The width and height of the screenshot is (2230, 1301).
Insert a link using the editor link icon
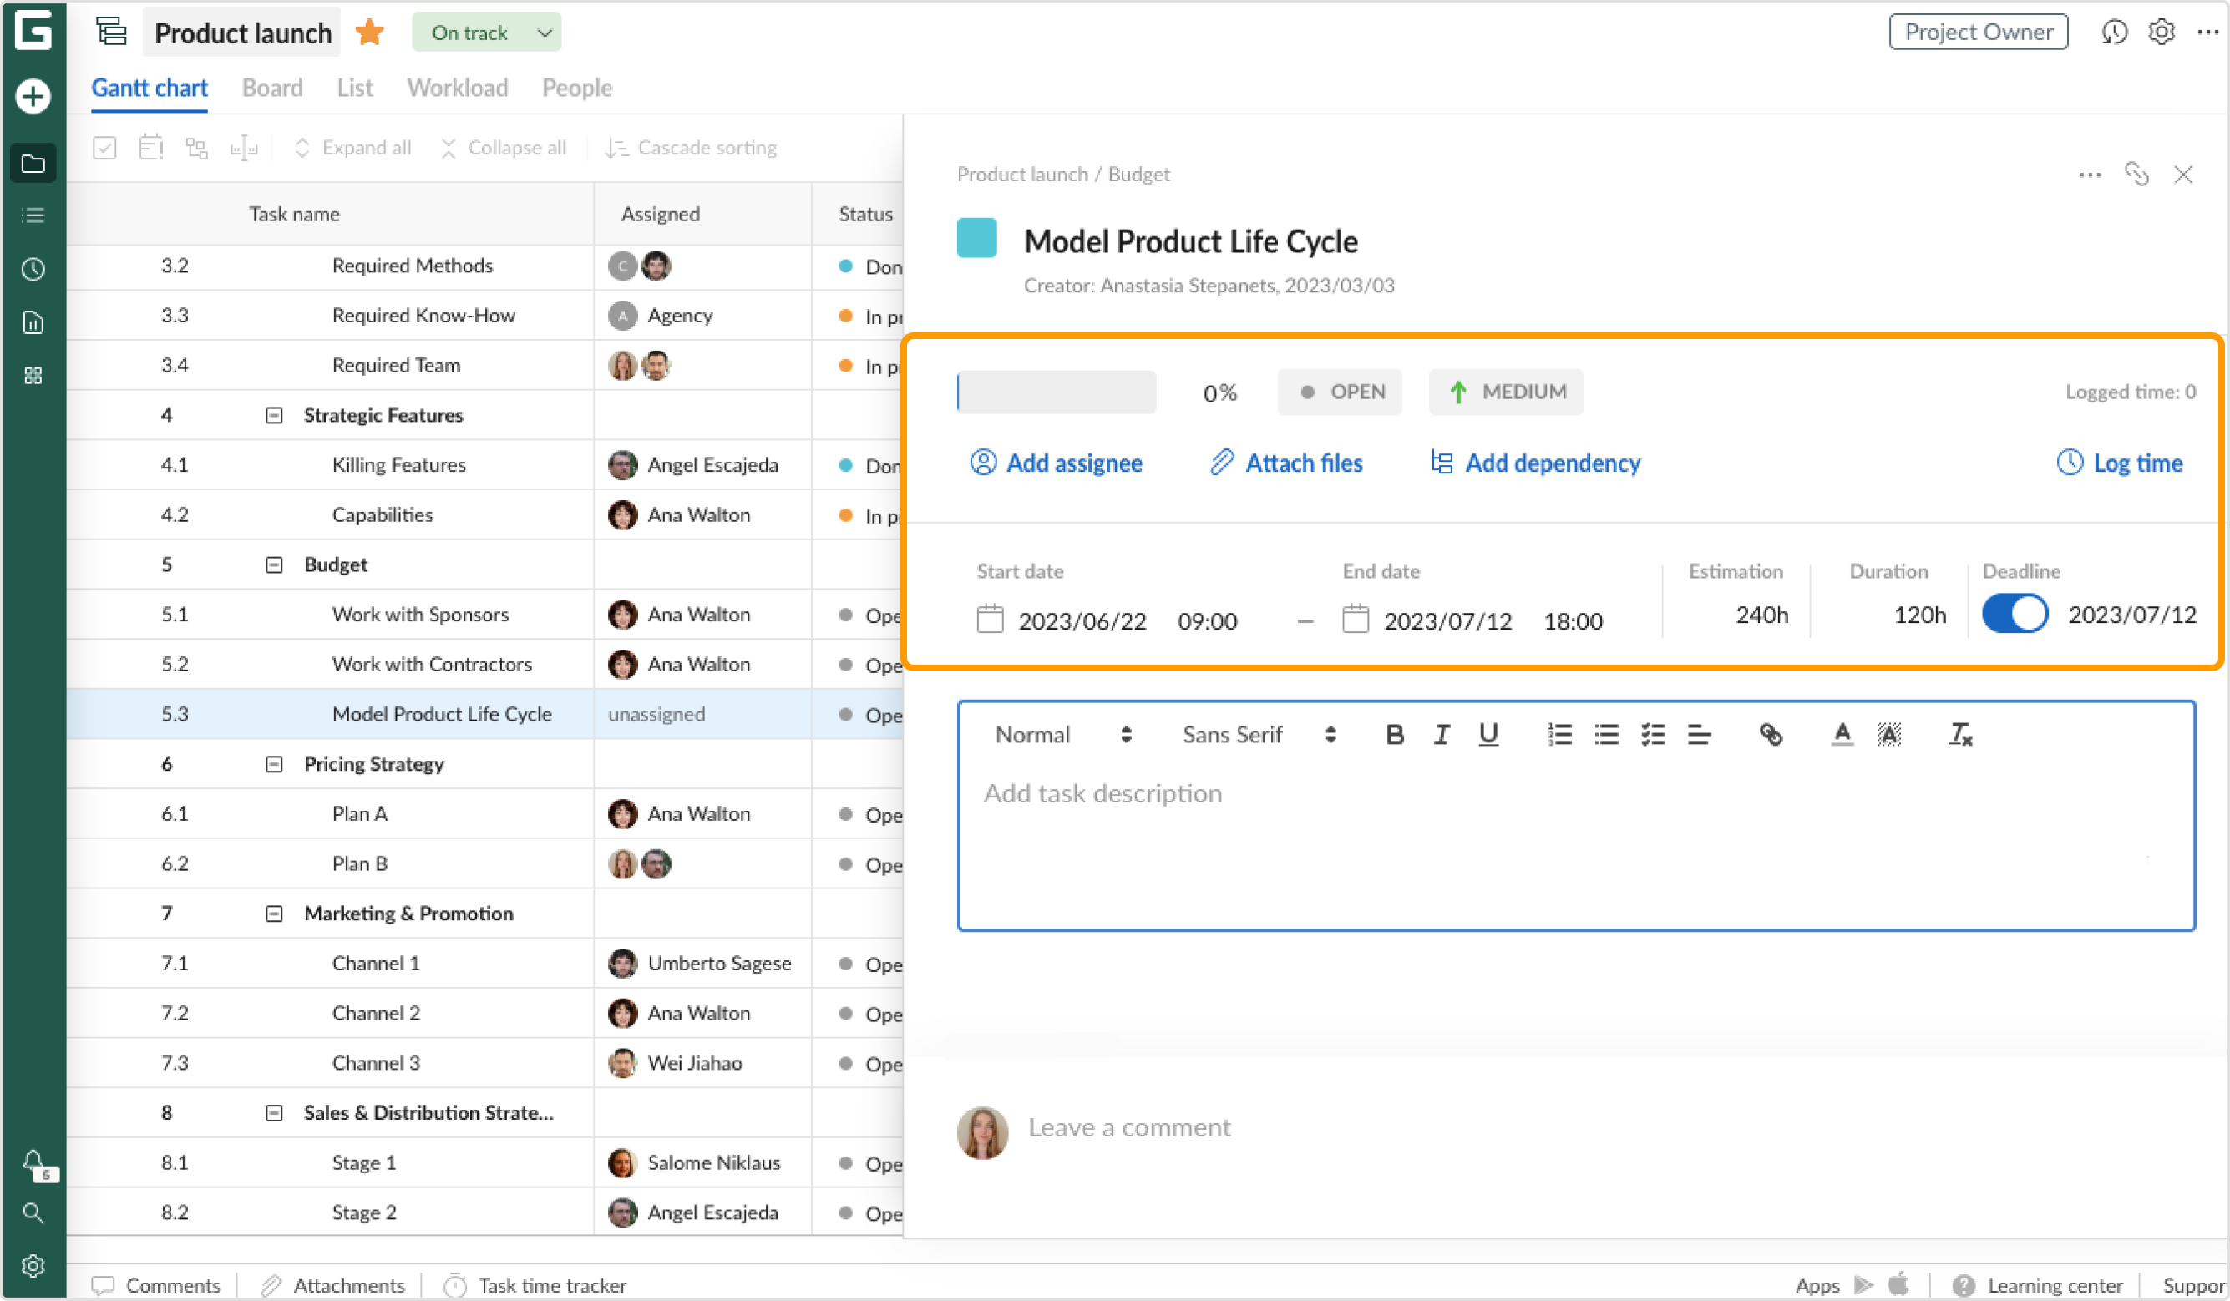1771,735
